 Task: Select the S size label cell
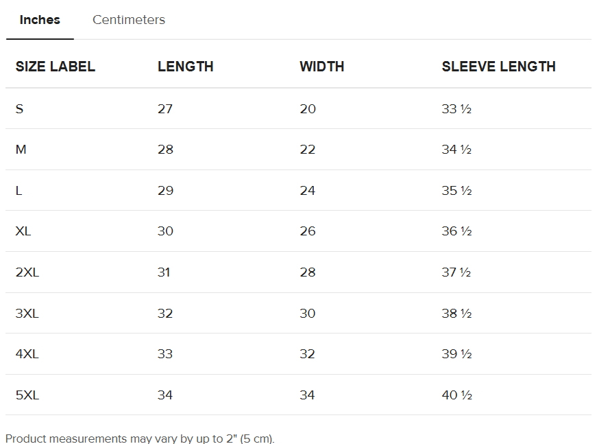click(20, 108)
